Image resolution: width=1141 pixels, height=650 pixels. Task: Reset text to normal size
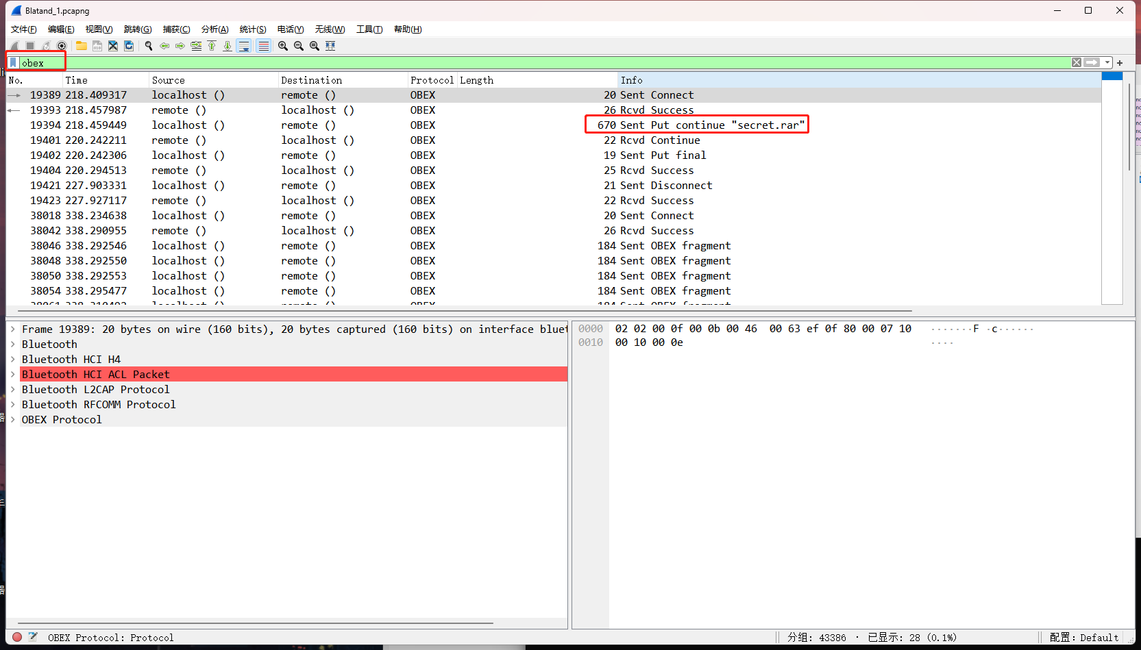pyautogui.click(x=315, y=46)
